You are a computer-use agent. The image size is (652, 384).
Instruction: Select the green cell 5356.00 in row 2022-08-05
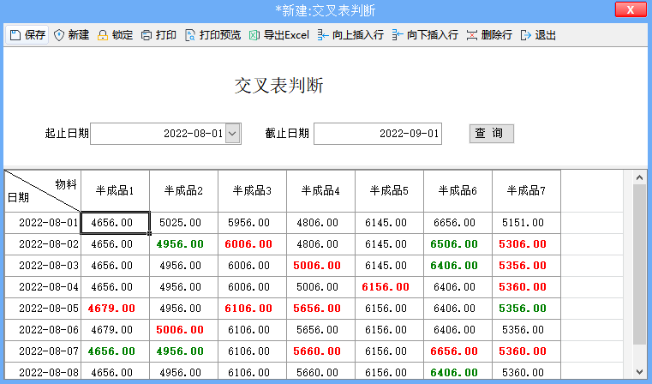click(x=526, y=309)
